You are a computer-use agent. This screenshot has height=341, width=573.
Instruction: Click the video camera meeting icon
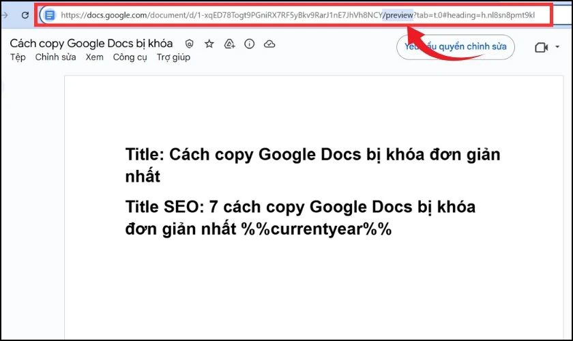pos(541,48)
